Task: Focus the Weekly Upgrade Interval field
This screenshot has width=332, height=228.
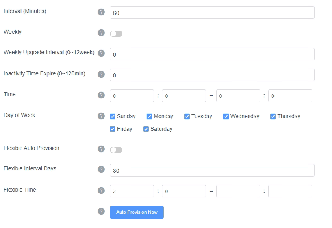Action: pos(212,54)
